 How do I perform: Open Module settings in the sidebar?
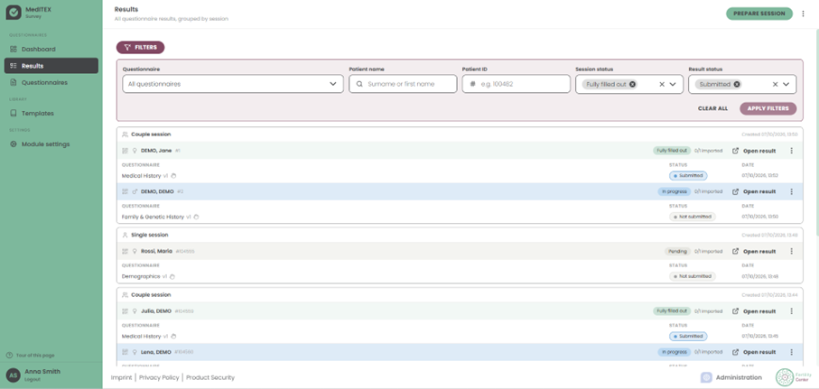51,144
